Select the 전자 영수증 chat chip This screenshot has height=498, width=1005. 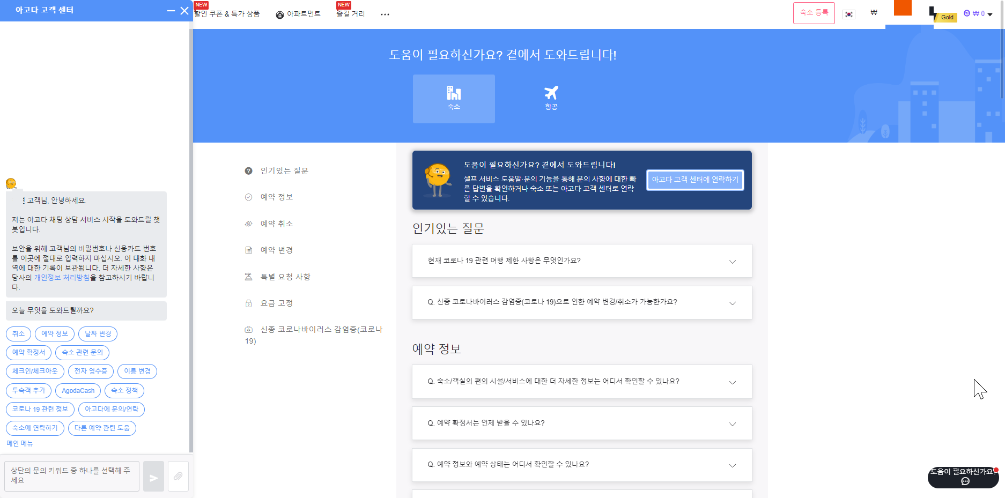pos(91,371)
